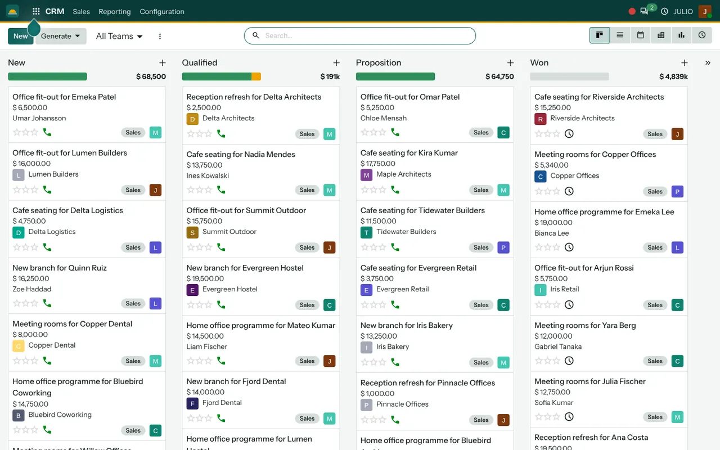
Task: Click the salesperson avatar on Quinn Ruiz card
Action: coord(156,303)
